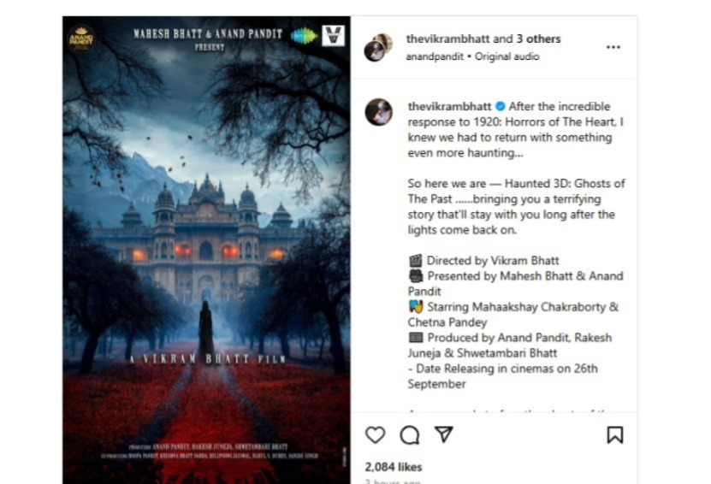Like the post with the heart icon
711x484 pixels.
[x=375, y=434]
